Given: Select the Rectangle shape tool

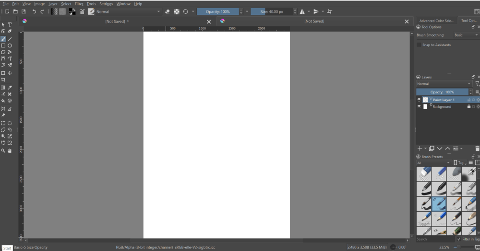Looking at the screenshot, I should [x=3, y=46].
